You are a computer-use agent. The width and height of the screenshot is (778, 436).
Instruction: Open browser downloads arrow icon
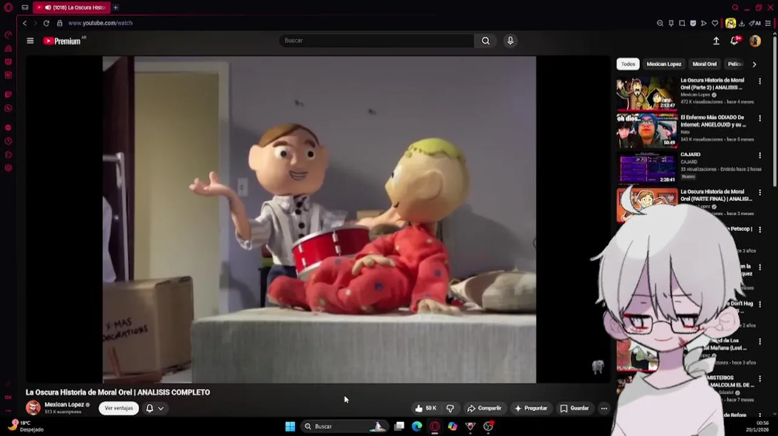click(x=742, y=23)
